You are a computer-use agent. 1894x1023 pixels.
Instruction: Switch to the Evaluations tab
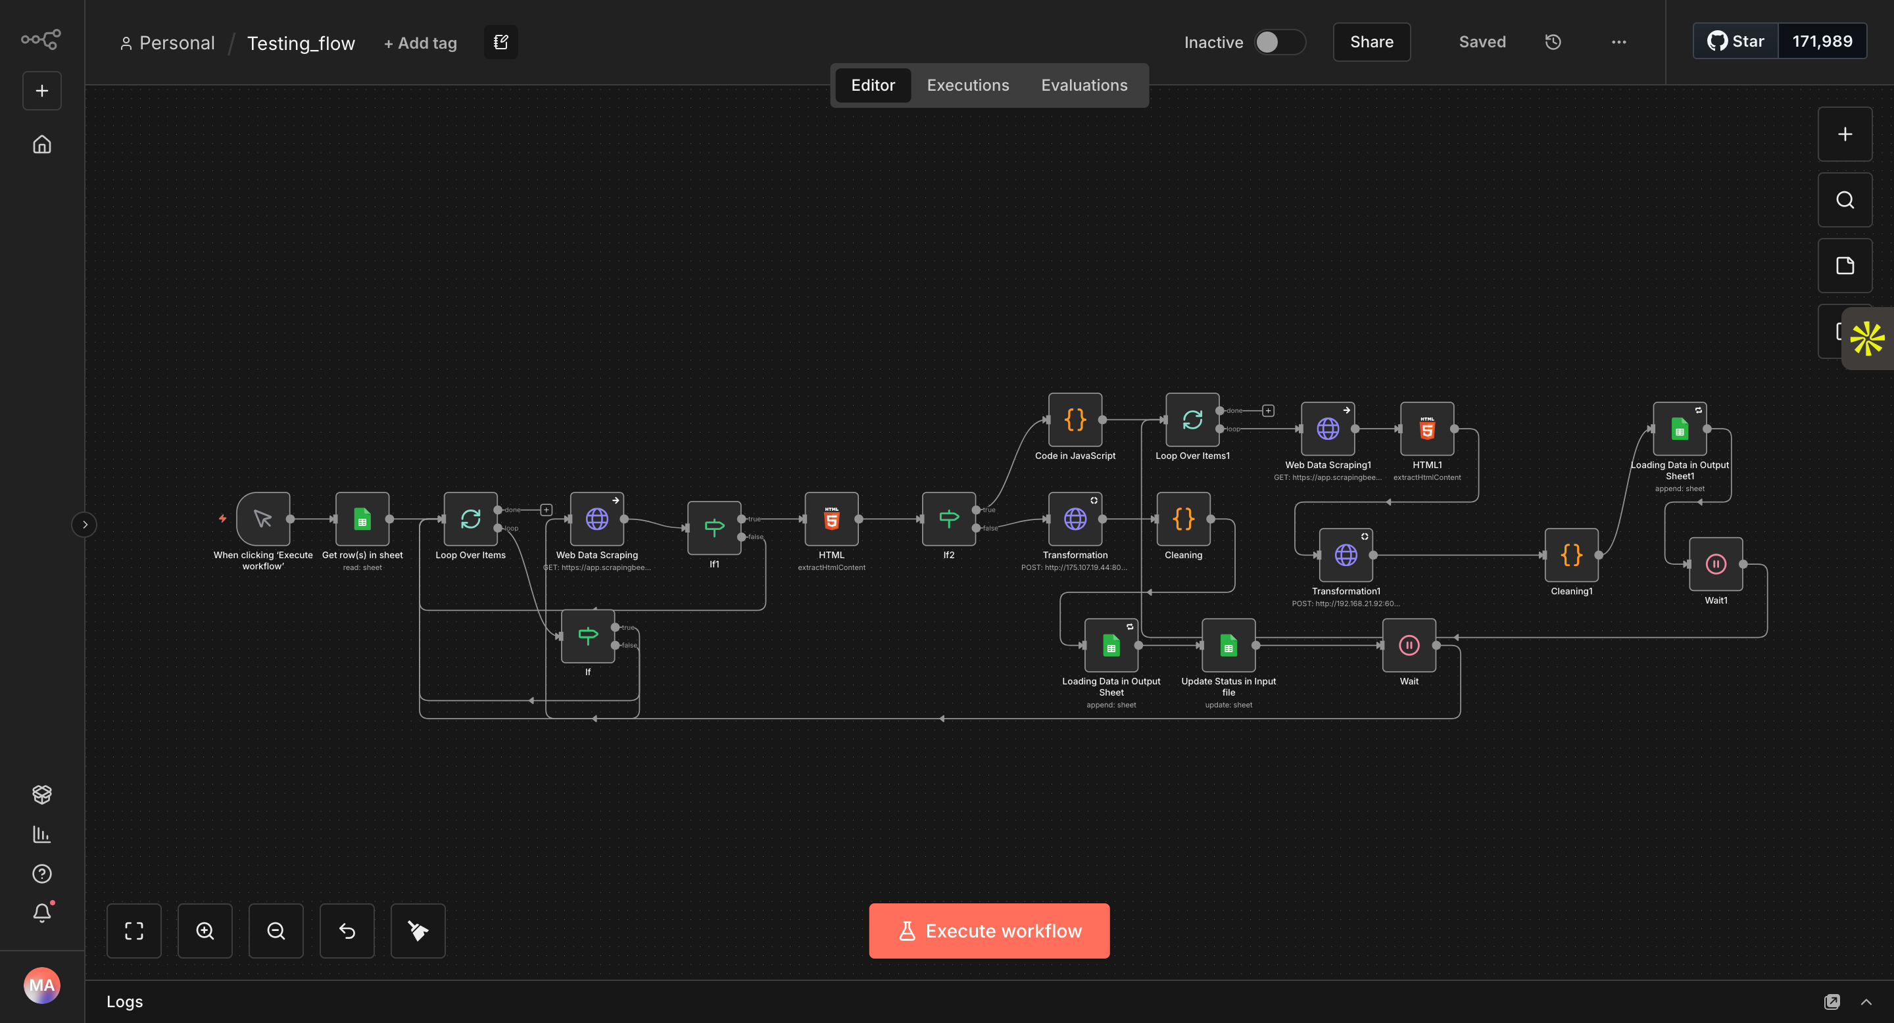1084,85
